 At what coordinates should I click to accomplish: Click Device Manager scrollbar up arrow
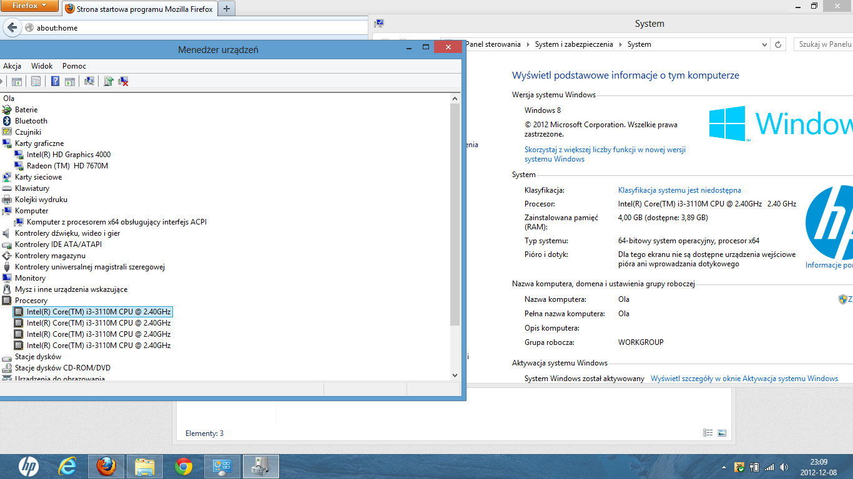point(455,99)
